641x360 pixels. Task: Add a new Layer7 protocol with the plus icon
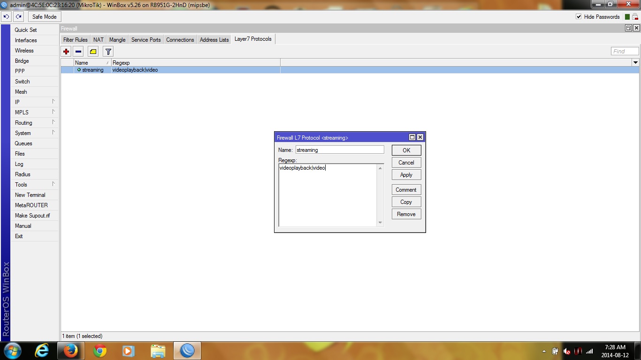tap(66, 51)
